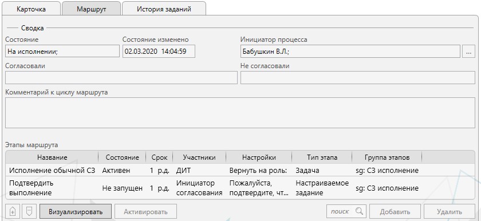481x221 pixels.
Task: Click the Согласовали field
Action: (x=121, y=77)
